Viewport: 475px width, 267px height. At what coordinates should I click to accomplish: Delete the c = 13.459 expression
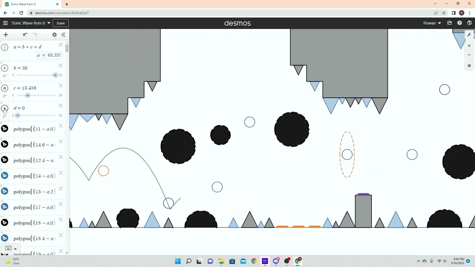point(61,86)
